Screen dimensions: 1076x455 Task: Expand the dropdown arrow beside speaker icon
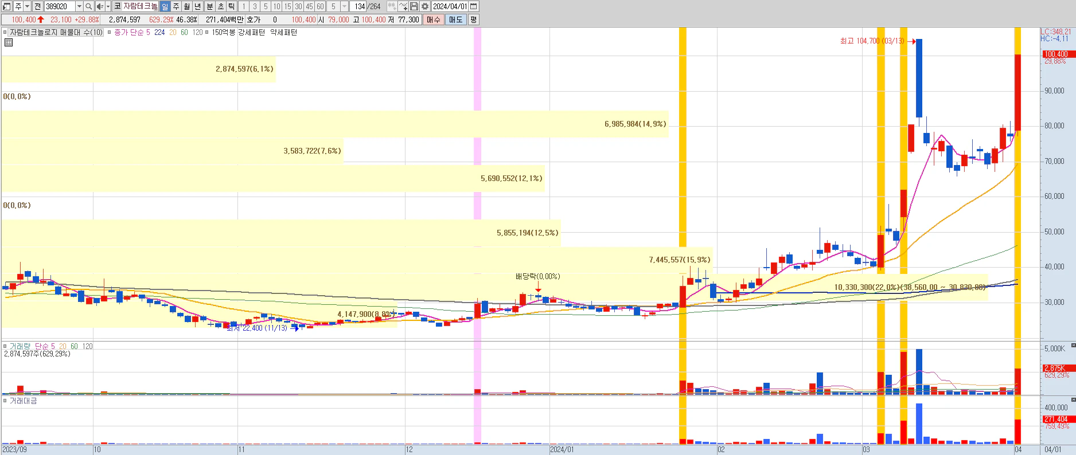click(x=108, y=6)
